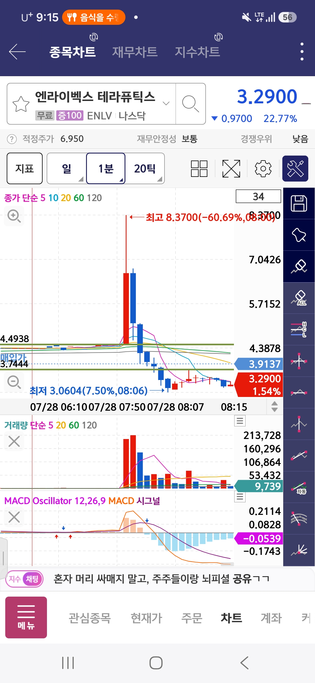Screen dimensions: 315x683
Task: Open the 적정주가 help question mark
Action: (x=12, y=139)
